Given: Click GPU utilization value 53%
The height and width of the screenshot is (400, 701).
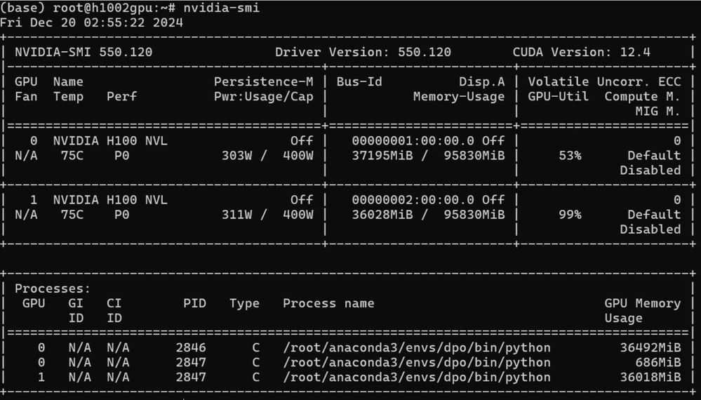Looking at the screenshot, I should pos(570,156).
